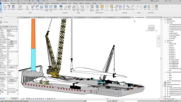Expand Sections (Building Section) node
The height and width of the screenshot is (102, 181).
[165, 81]
